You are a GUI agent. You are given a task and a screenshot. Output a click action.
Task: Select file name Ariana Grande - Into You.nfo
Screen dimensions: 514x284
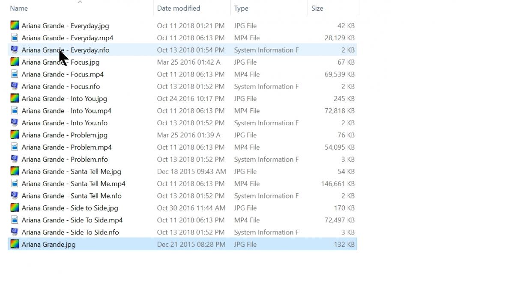pos(65,123)
